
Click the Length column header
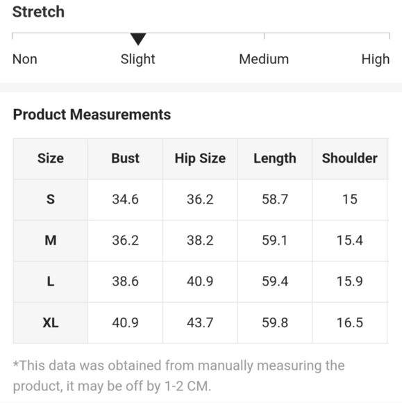(x=275, y=158)
